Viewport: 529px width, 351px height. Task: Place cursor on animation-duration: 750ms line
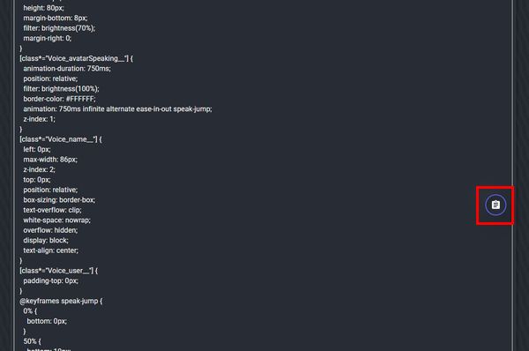click(67, 69)
